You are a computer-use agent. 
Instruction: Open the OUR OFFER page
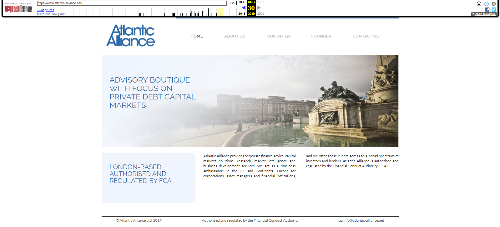(278, 36)
